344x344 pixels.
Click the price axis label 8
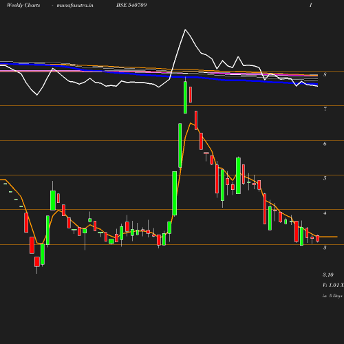(325, 74)
